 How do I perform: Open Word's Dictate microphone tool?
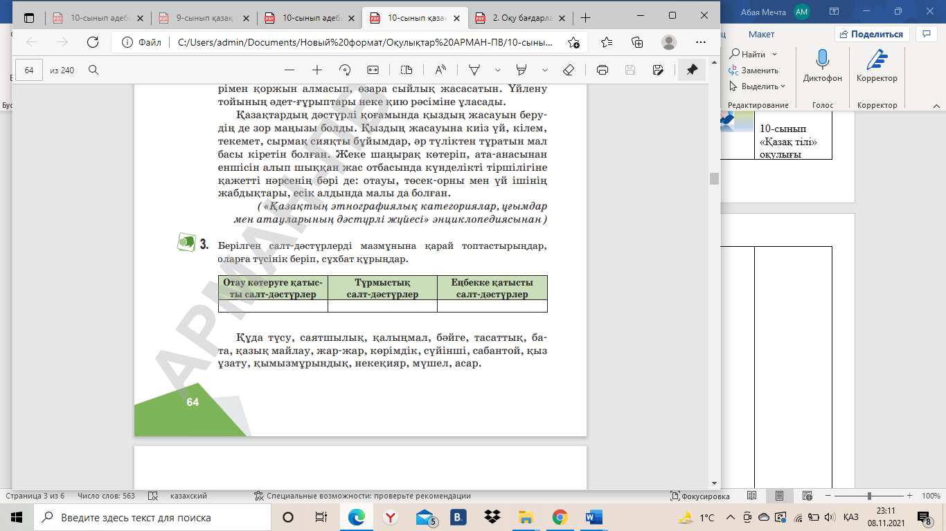pos(823,66)
